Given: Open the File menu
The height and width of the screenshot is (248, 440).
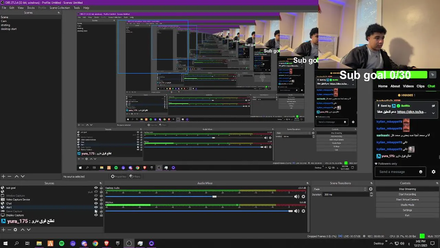Looking at the screenshot, I should coord(4,8).
